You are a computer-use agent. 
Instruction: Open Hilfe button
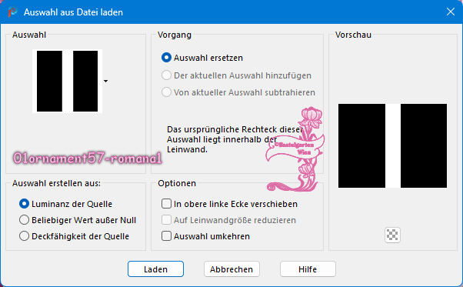tap(308, 269)
